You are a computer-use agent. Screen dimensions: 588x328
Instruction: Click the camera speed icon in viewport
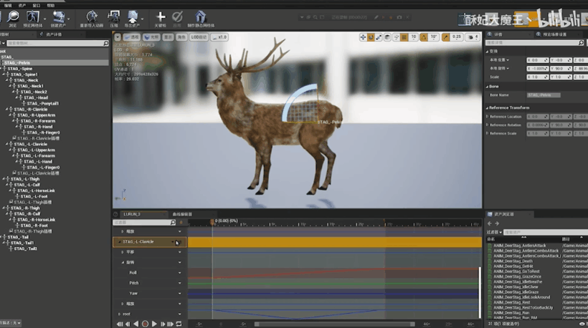coord(472,37)
